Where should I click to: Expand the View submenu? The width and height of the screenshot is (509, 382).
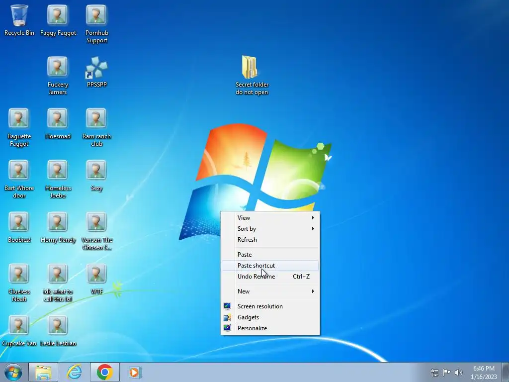[x=270, y=218]
